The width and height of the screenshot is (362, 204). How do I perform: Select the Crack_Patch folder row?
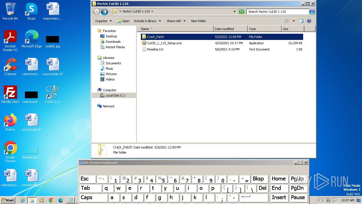click(x=222, y=37)
